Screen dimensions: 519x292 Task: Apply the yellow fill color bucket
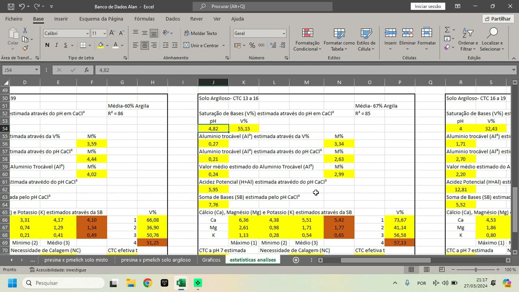point(101,45)
